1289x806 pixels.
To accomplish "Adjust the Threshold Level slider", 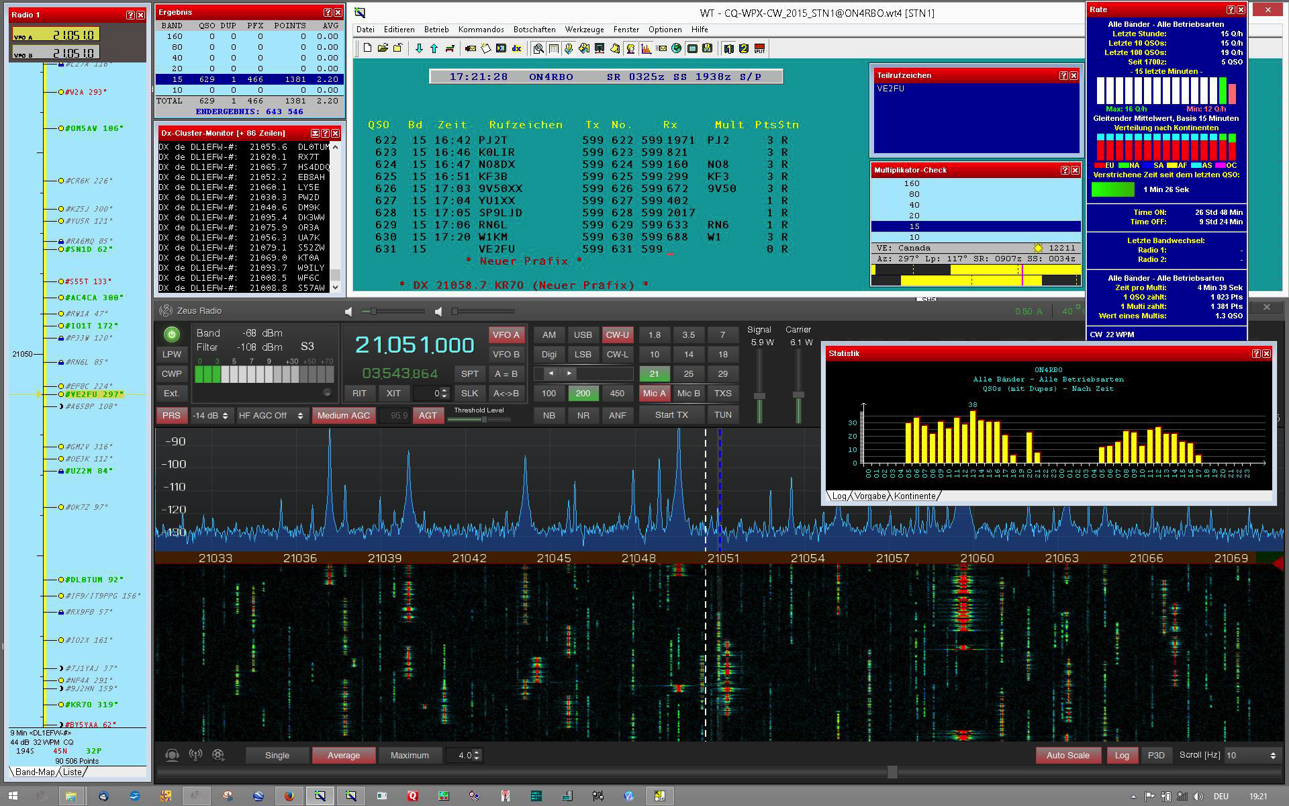I will (x=479, y=420).
